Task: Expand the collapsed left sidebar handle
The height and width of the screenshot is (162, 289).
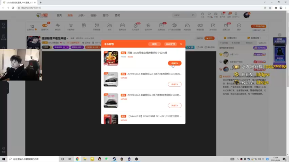Action: click(x=8, y=88)
